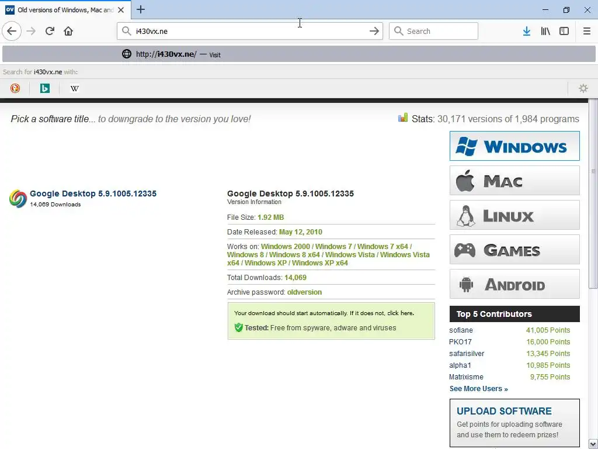Click the Version Information heading

point(254,202)
